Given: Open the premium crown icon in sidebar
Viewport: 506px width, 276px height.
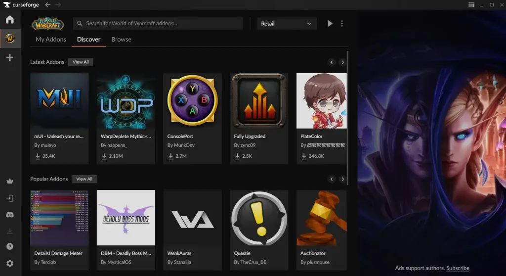Looking at the screenshot, I should pyautogui.click(x=10, y=181).
